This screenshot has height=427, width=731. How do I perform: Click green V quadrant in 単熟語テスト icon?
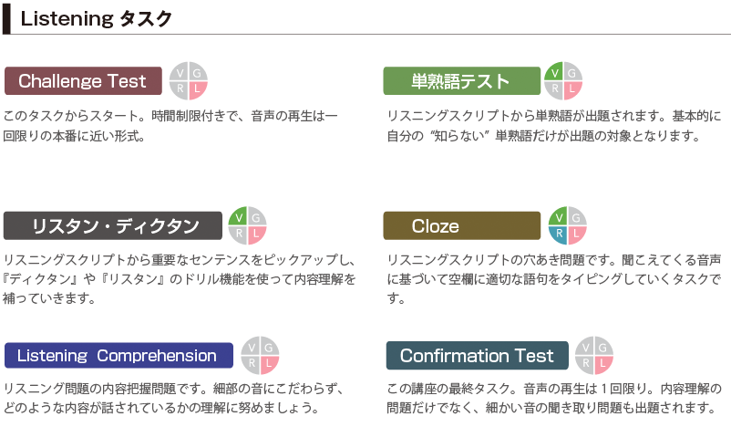(554, 72)
